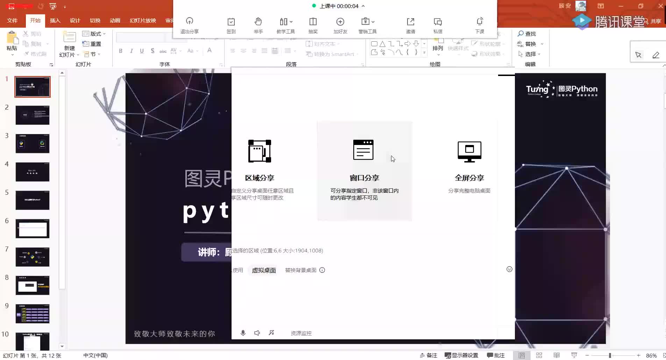Select slide 9 thumbnail

tap(33, 314)
